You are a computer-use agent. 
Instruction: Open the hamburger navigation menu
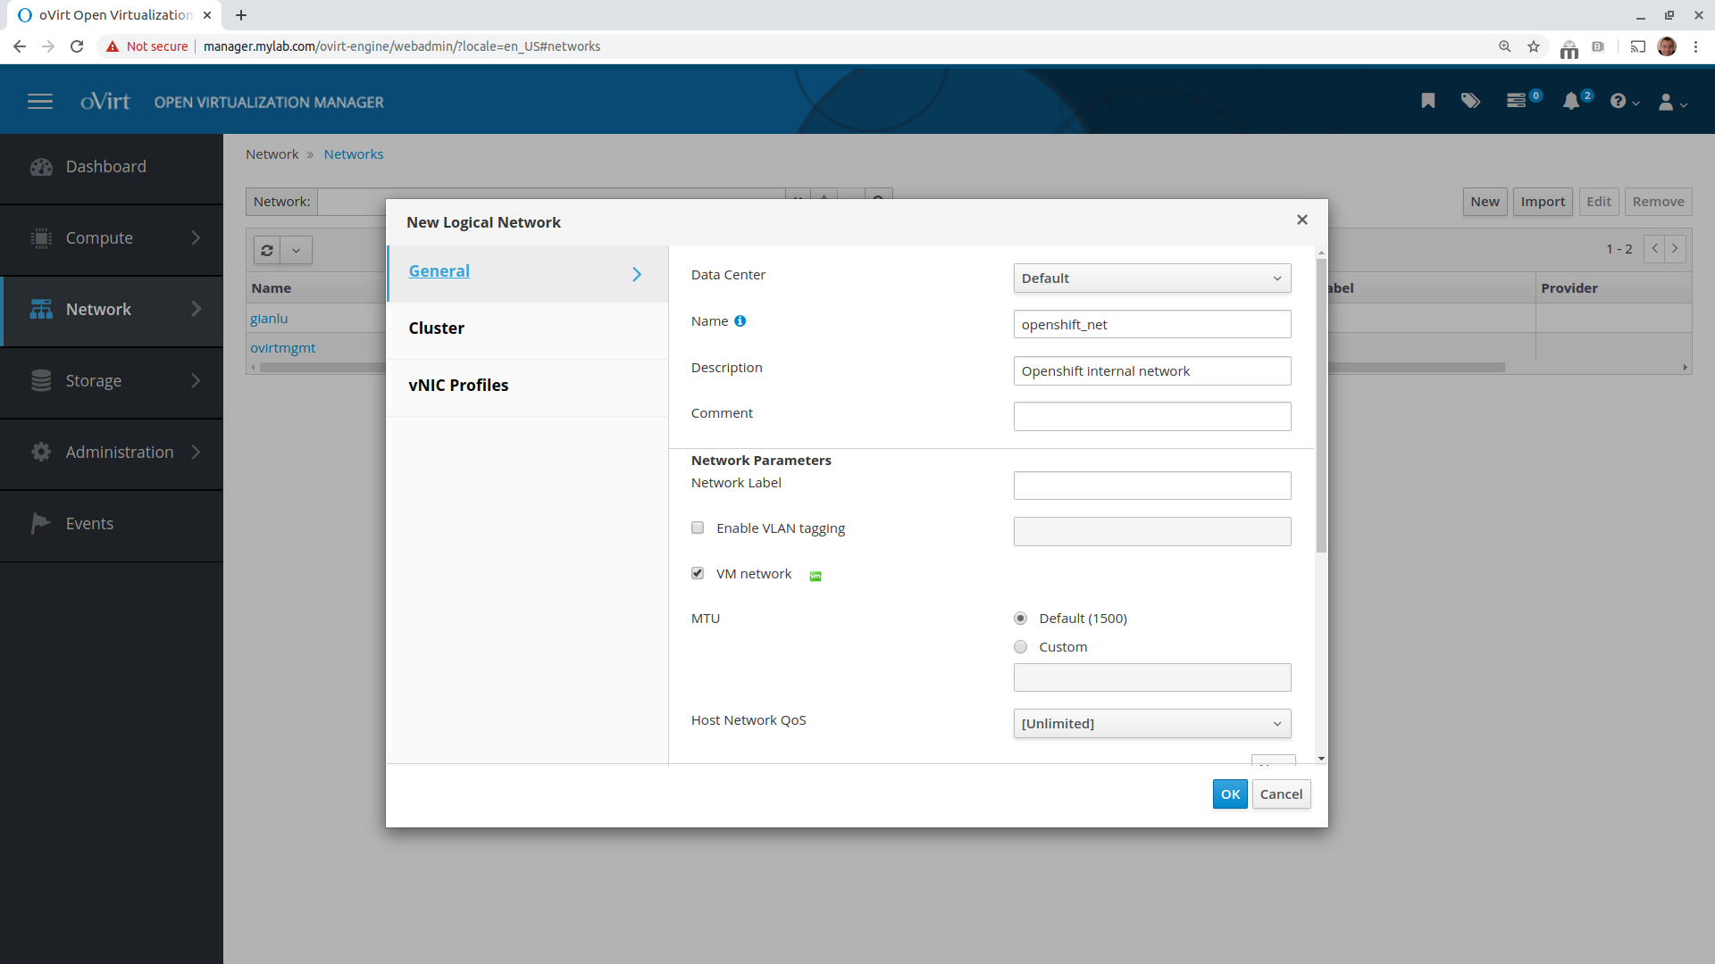(40, 102)
